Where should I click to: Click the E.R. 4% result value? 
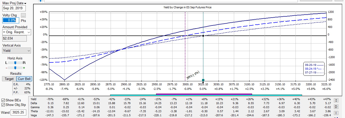28,84
